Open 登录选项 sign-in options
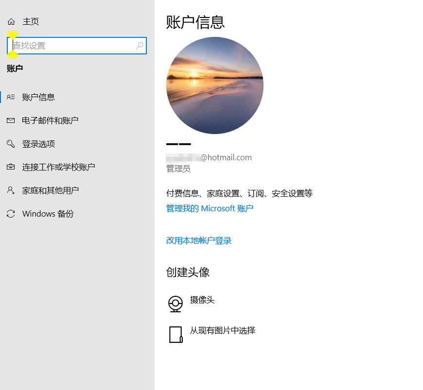 pyautogui.click(x=38, y=144)
